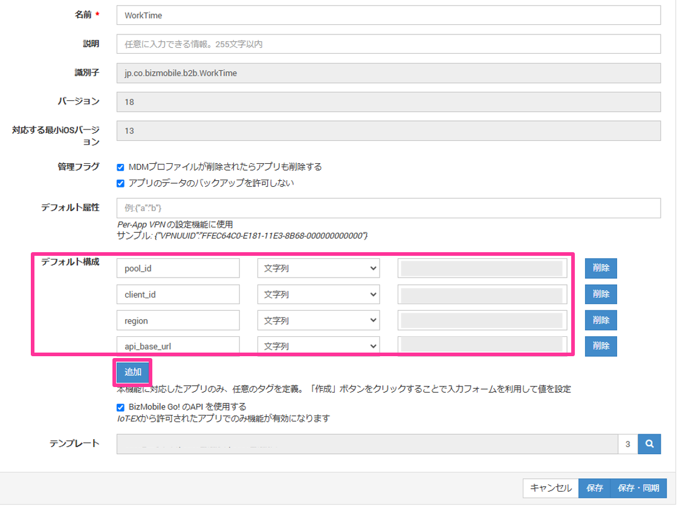Remove the api_base_url configuration row
Image resolution: width=680 pixels, height=508 pixels.
tap(600, 346)
